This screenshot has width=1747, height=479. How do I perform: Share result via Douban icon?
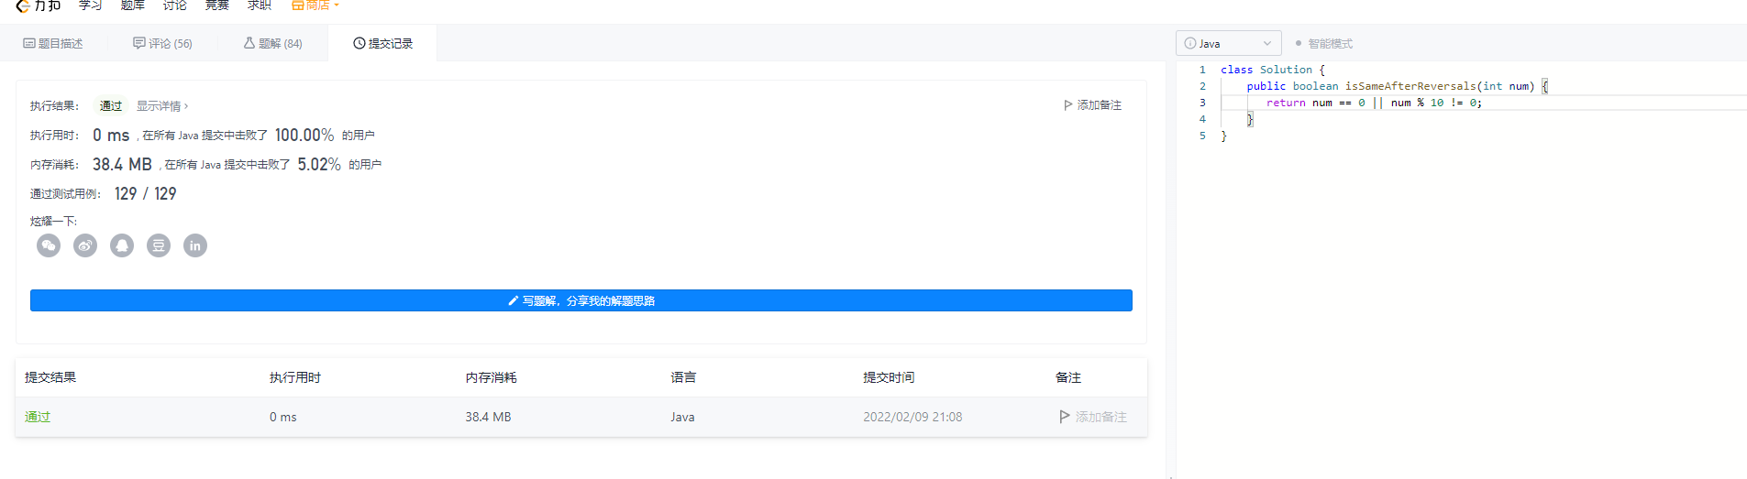pyautogui.click(x=159, y=245)
